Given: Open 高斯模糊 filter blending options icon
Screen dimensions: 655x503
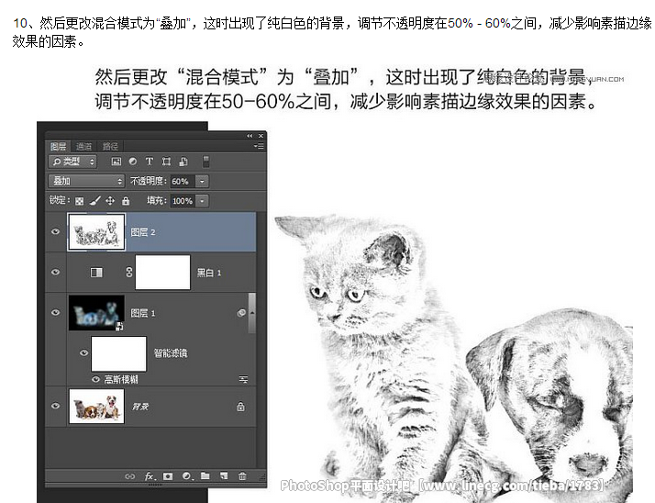Looking at the screenshot, I should [243, 379].
